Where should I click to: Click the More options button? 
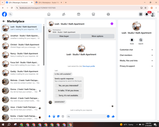point(97,36)
